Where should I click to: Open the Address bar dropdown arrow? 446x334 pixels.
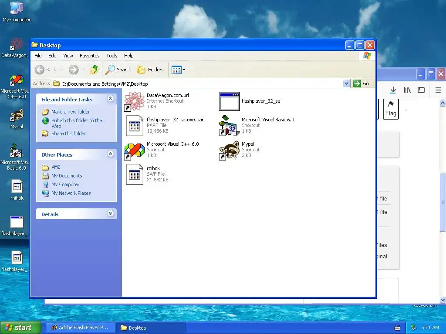click(x=346, y=83)
